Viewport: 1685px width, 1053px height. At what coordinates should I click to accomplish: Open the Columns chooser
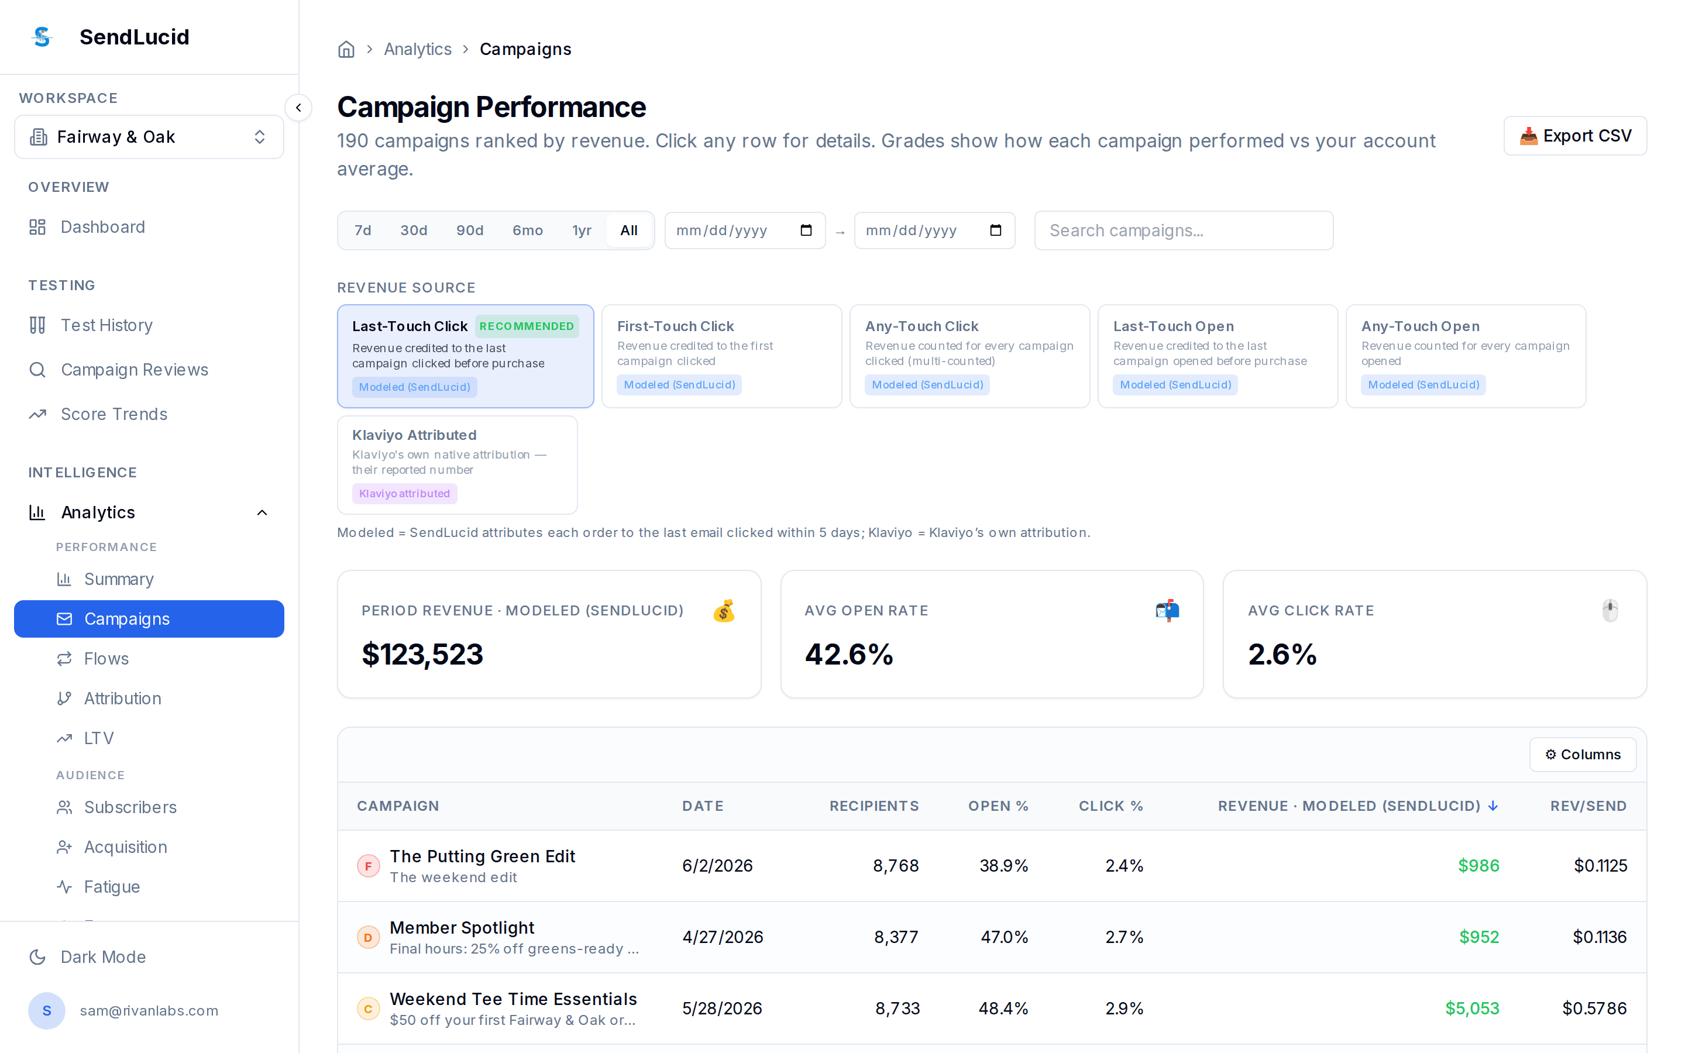click(1583, 754)
